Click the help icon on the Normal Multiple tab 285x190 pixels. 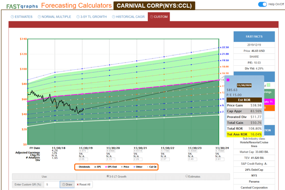click(39, 17)
